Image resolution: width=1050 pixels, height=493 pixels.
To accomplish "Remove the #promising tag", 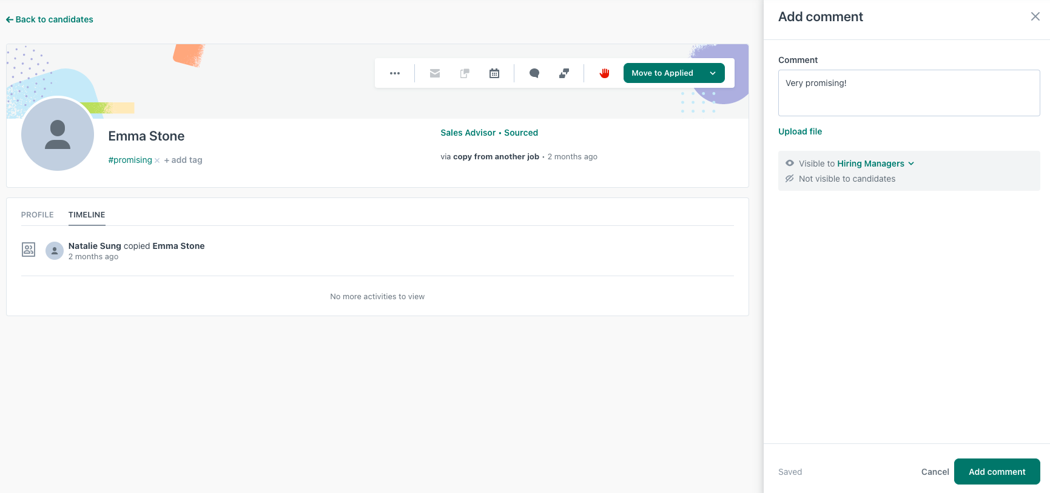I will 157,160.
